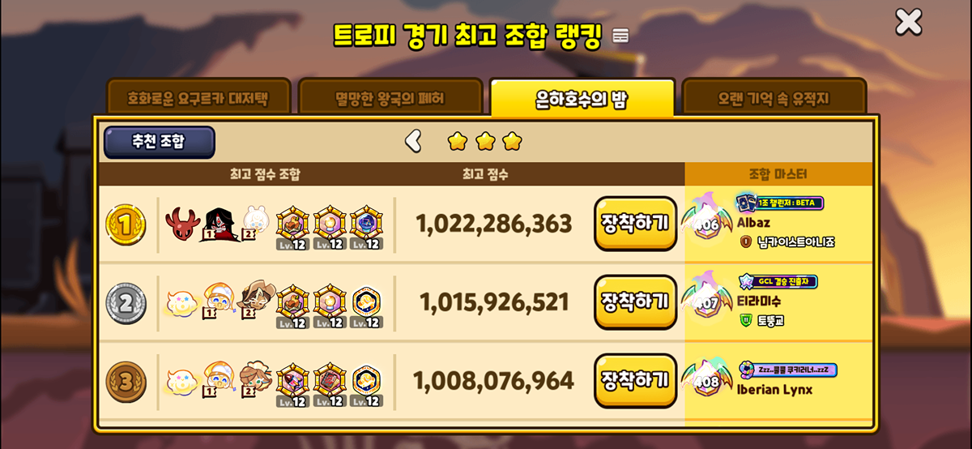This screenshot has height=449, width=972.
Task: Open the 오랜 기억 속 유적지 tab
Action: [x=774, y=100]
